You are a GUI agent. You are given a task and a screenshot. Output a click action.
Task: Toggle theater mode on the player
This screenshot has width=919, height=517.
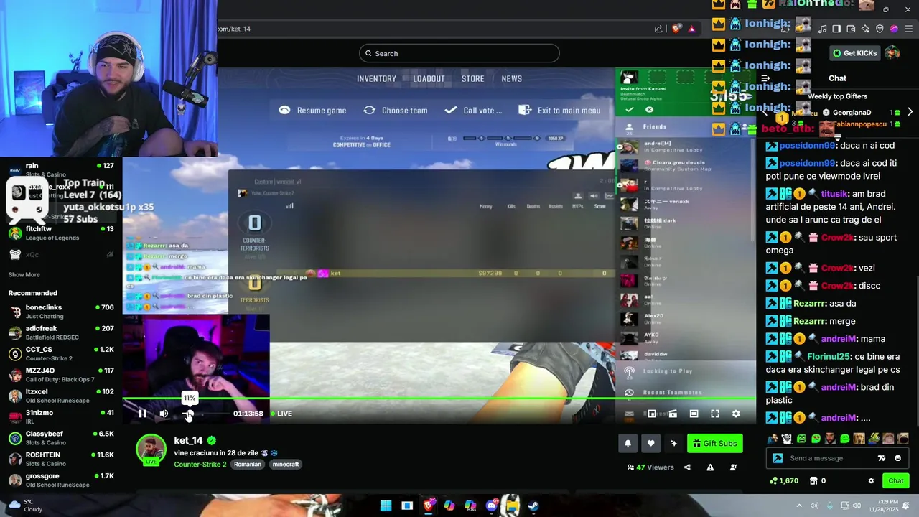point(694,414)
